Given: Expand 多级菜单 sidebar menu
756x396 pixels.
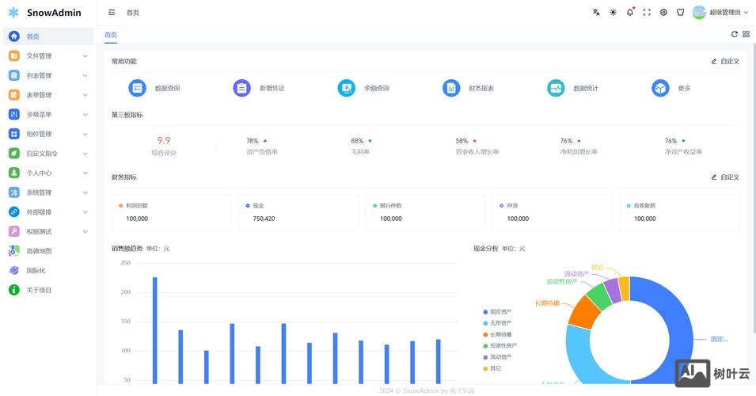Looking at the screenshot, I should click(x=49, y=114).
